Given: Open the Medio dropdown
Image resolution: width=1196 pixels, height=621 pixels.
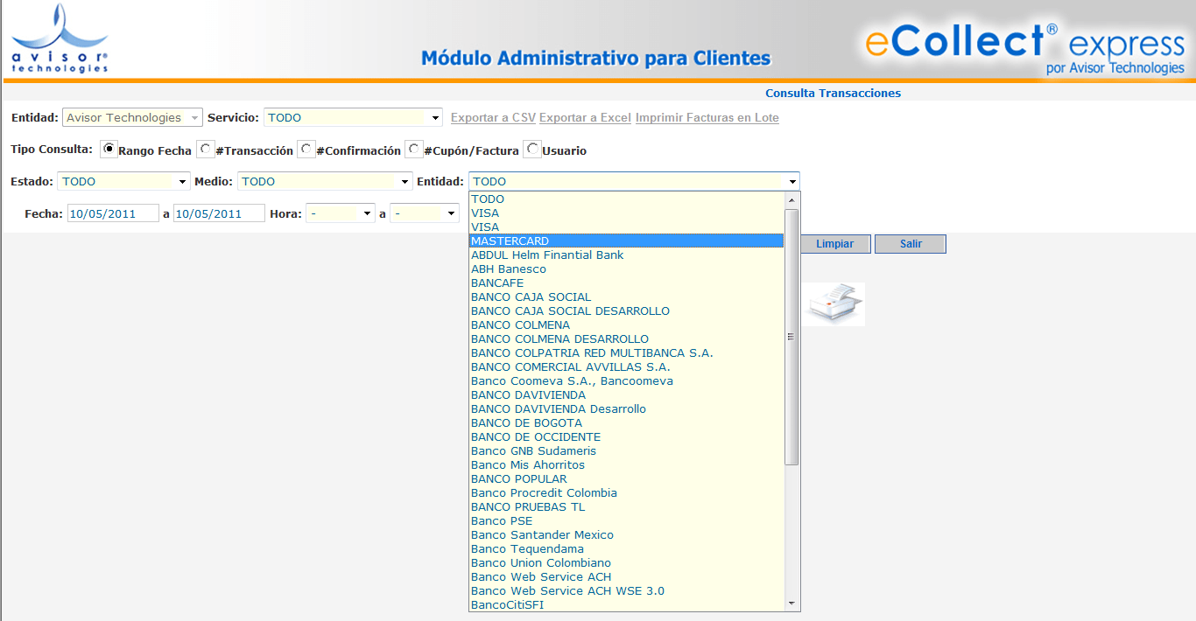Looking at the screenshot, I should [x=325, y=181].
